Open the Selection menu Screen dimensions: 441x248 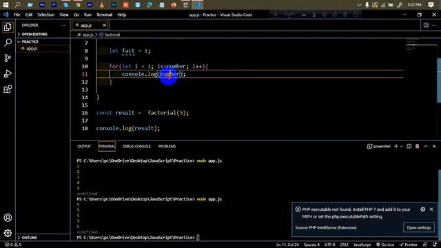[x=46, y=14]
